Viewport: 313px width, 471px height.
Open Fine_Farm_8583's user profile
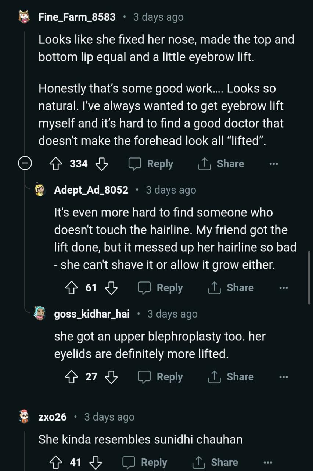pyautogui.click(x=77, y=17)
